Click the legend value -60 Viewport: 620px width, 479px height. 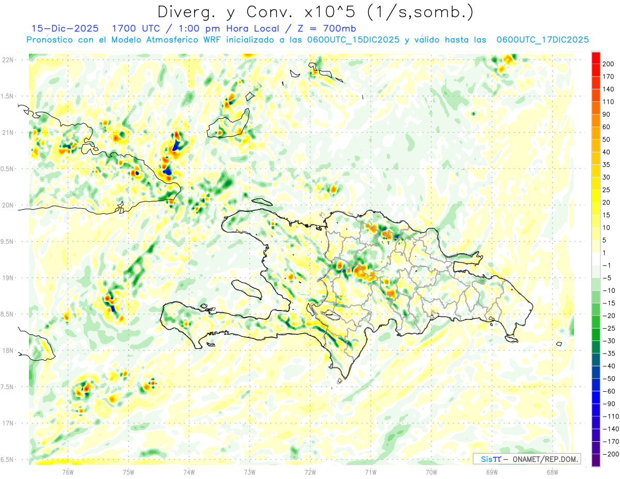point(610,391)
